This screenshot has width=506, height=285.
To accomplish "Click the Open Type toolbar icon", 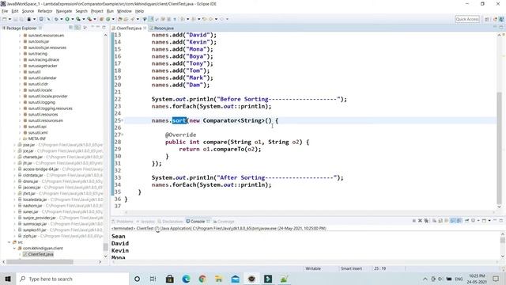I will [x=120, y=19].
